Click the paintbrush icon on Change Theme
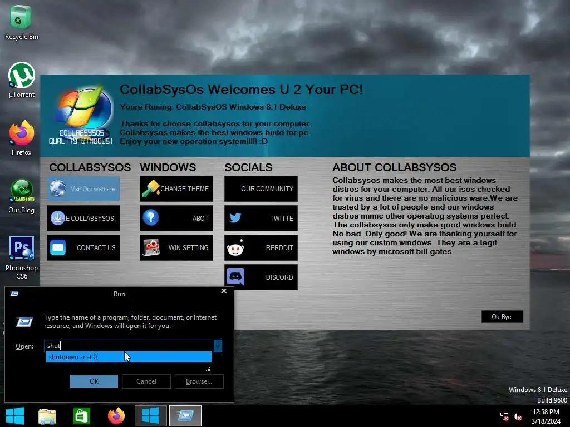Screen dimensions: 570x427 (151, 188)
